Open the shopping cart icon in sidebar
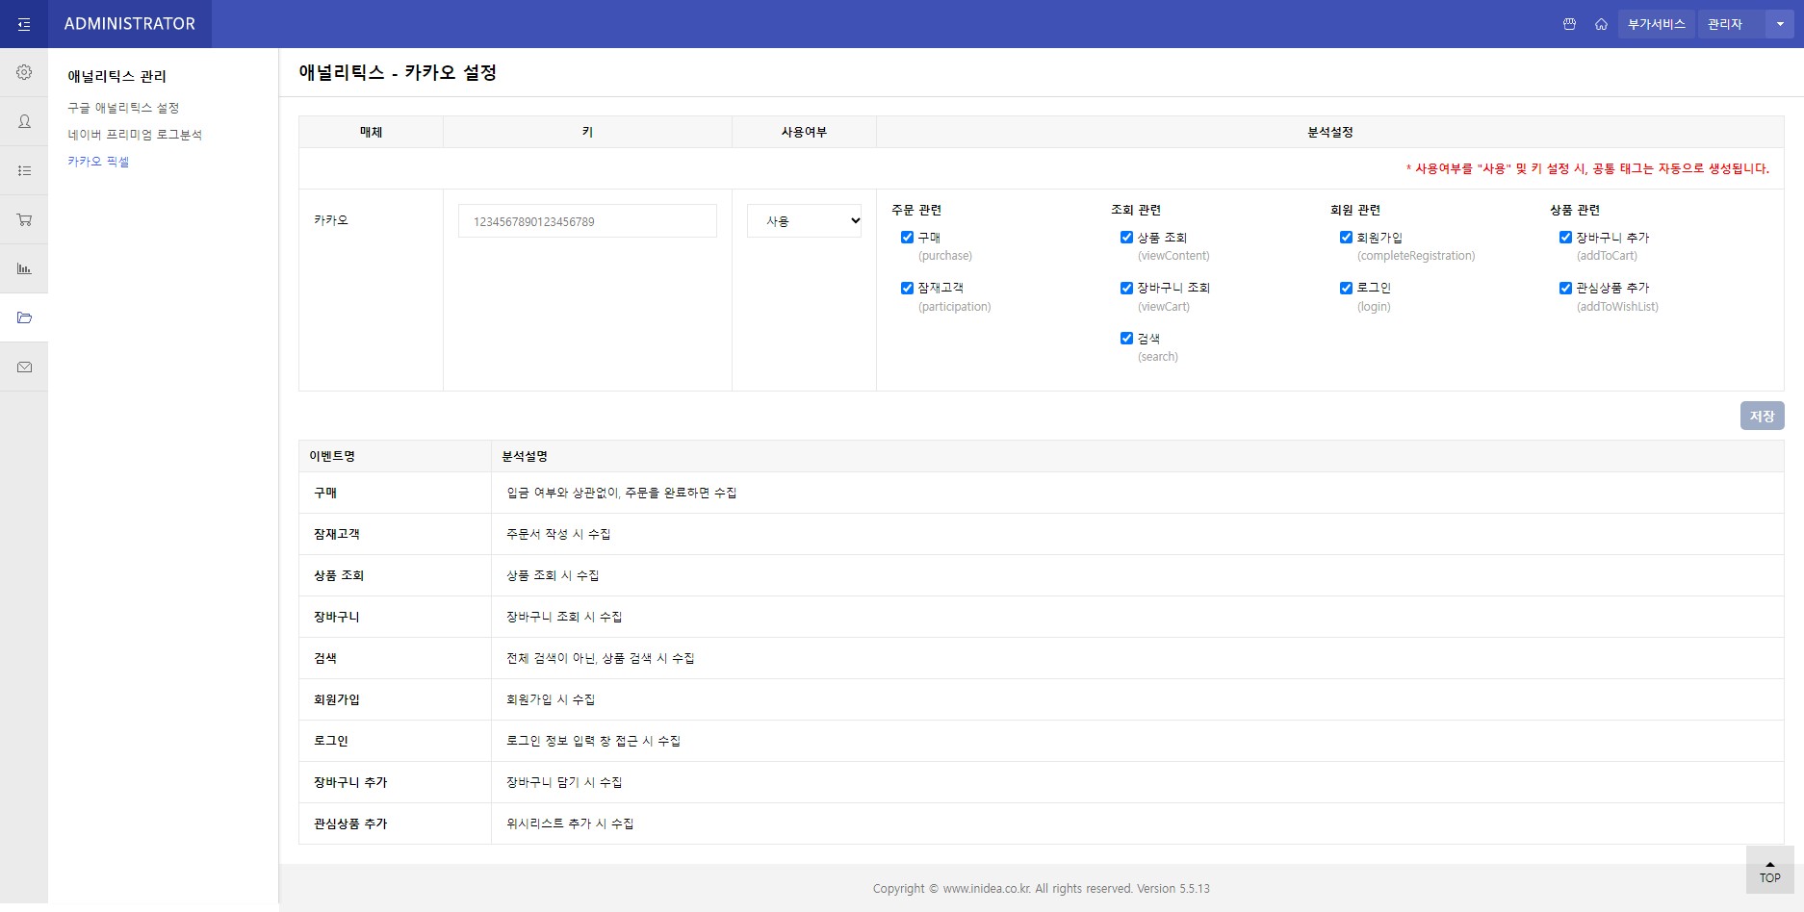This screenshot has width=1804, height=912. click(24, 219)
